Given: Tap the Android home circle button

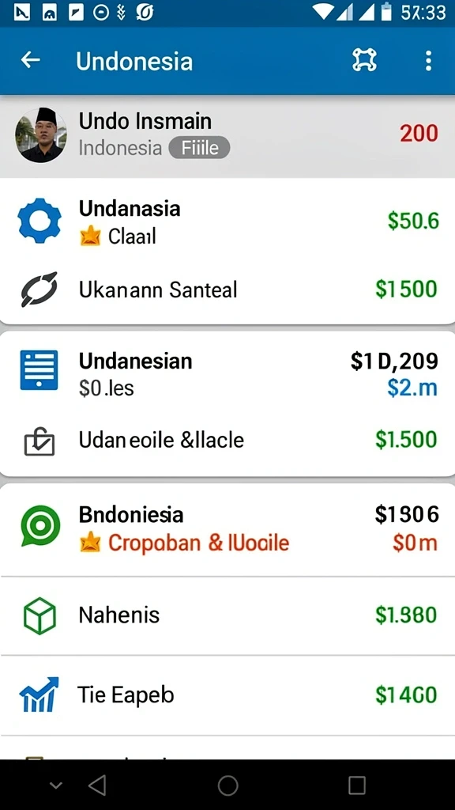Looking at the screenshot, I should point(227,785).
